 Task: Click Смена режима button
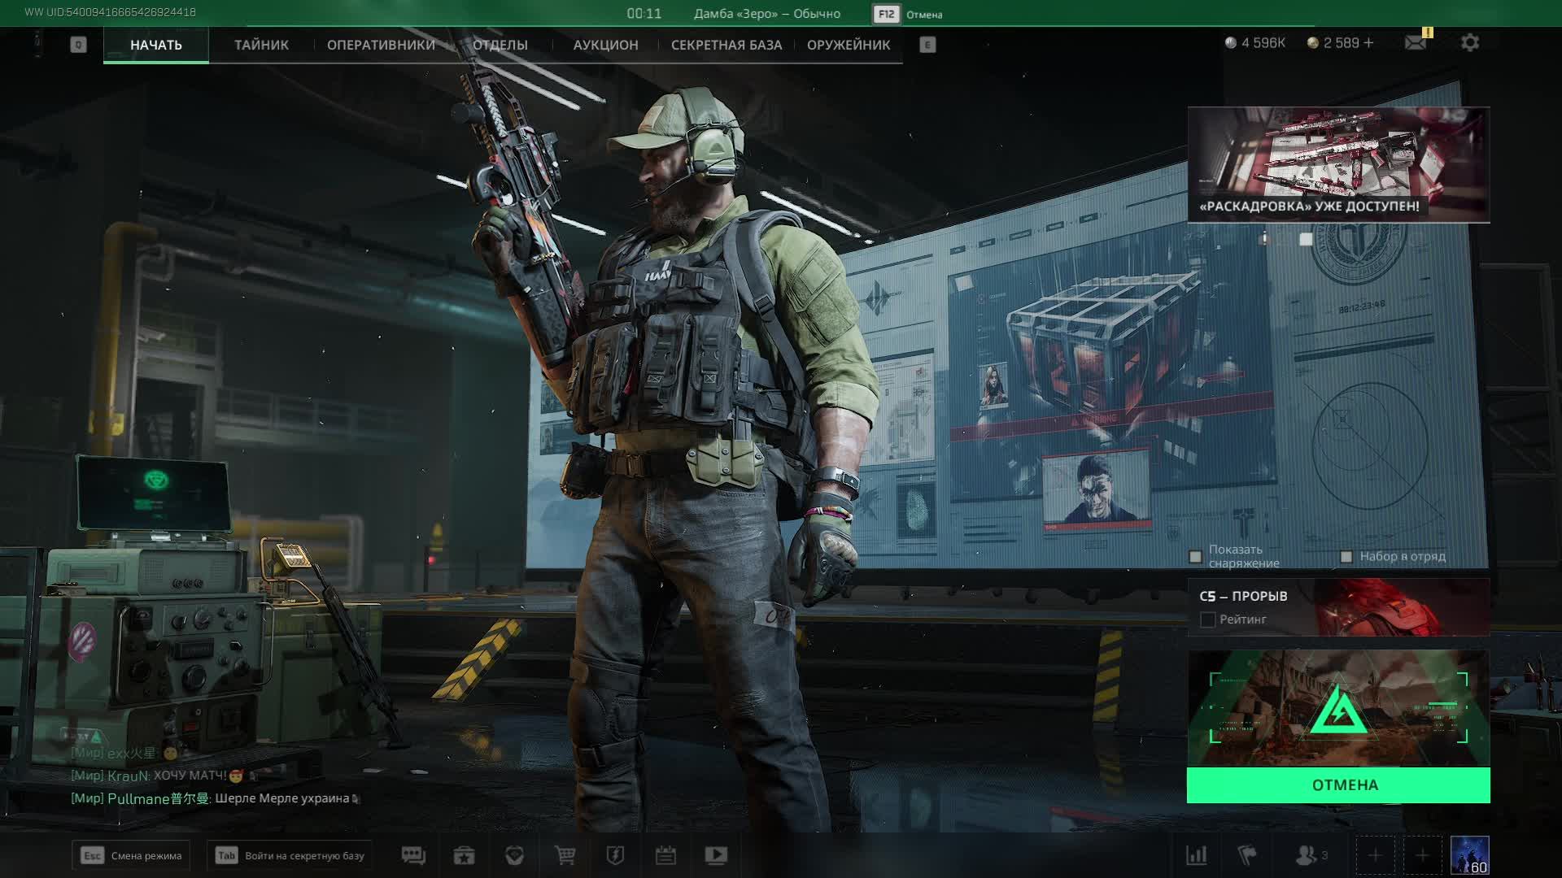point(131,855)
